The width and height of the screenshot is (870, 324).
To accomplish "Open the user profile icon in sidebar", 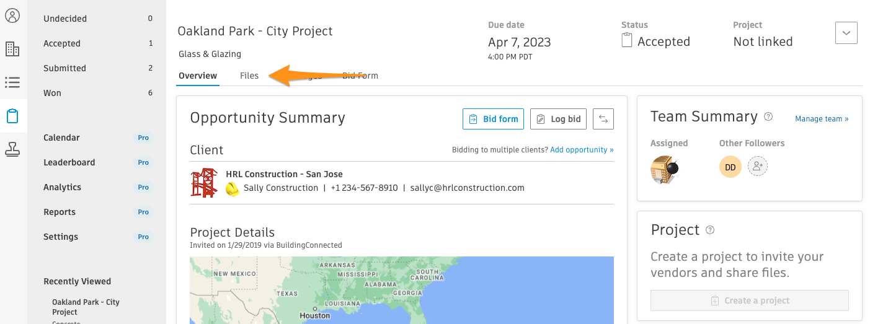I will point(12,15).
